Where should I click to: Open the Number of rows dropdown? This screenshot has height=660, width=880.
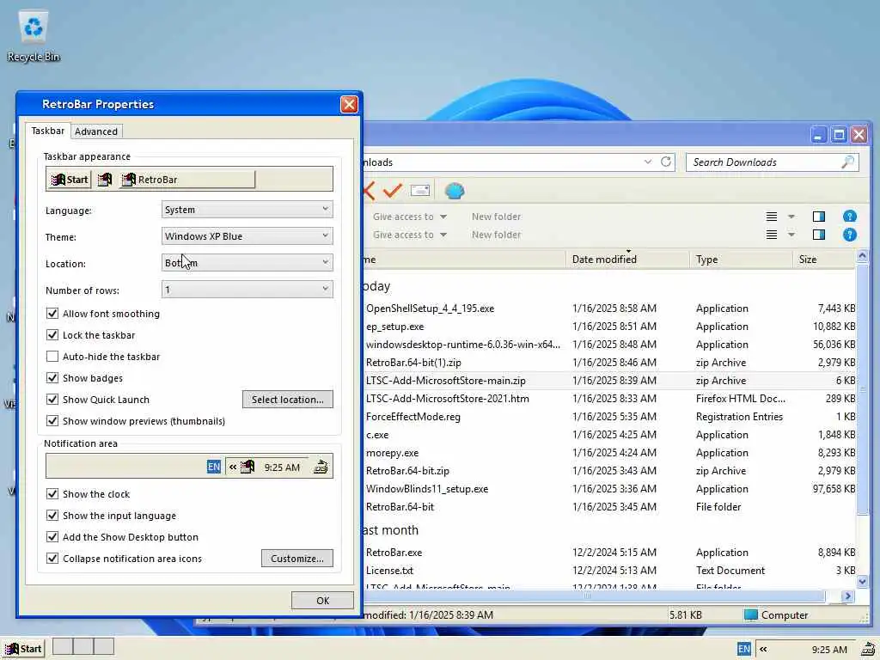pyautogui.click(x=247, y=290)
